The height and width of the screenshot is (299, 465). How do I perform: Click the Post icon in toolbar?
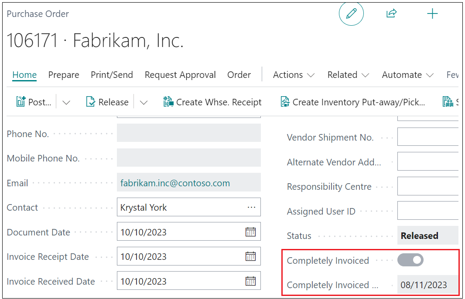pos(21,102)
